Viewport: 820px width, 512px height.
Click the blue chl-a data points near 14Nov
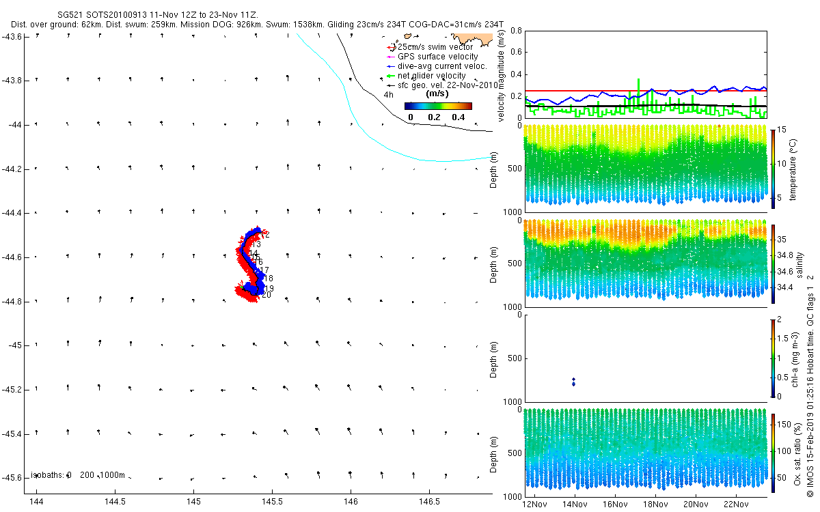pyautogui.click(x=574, y=382)
